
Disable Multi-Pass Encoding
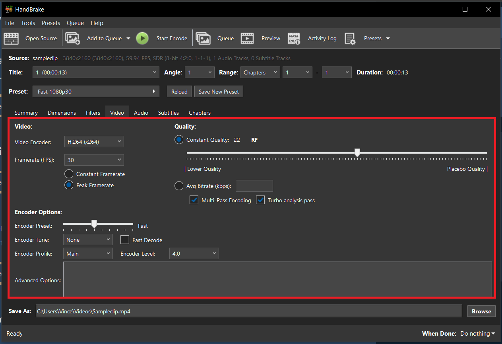(194, 200)
